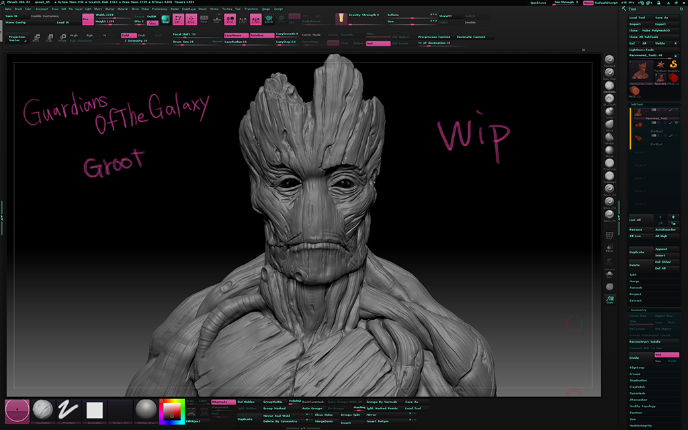Viewport: 688px width, 430px height.
Task: Open the Alpha menu
Action: (8, 9)
